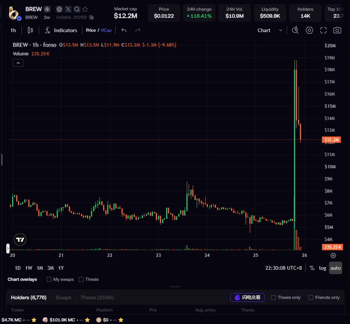Sort by Position column header
The image size is (350, 324).
point(105,310)
